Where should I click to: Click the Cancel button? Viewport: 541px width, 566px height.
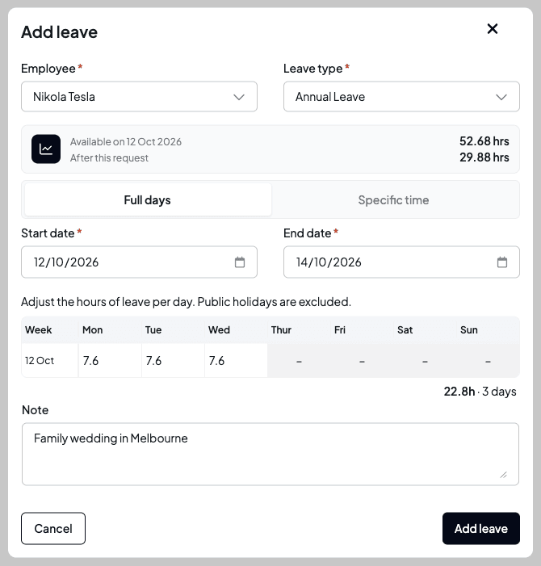point(53,529)
